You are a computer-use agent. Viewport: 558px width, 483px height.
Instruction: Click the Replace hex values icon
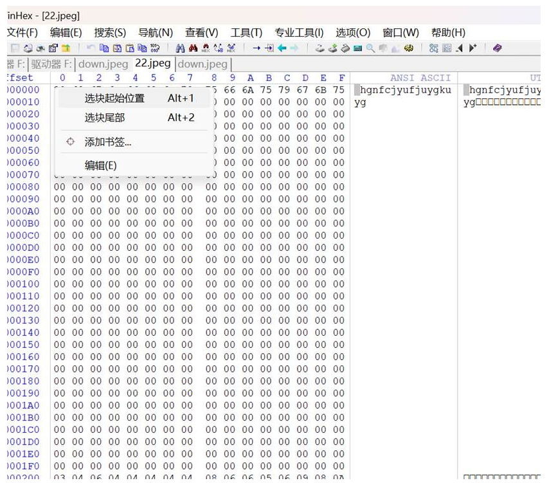(231, 48)
